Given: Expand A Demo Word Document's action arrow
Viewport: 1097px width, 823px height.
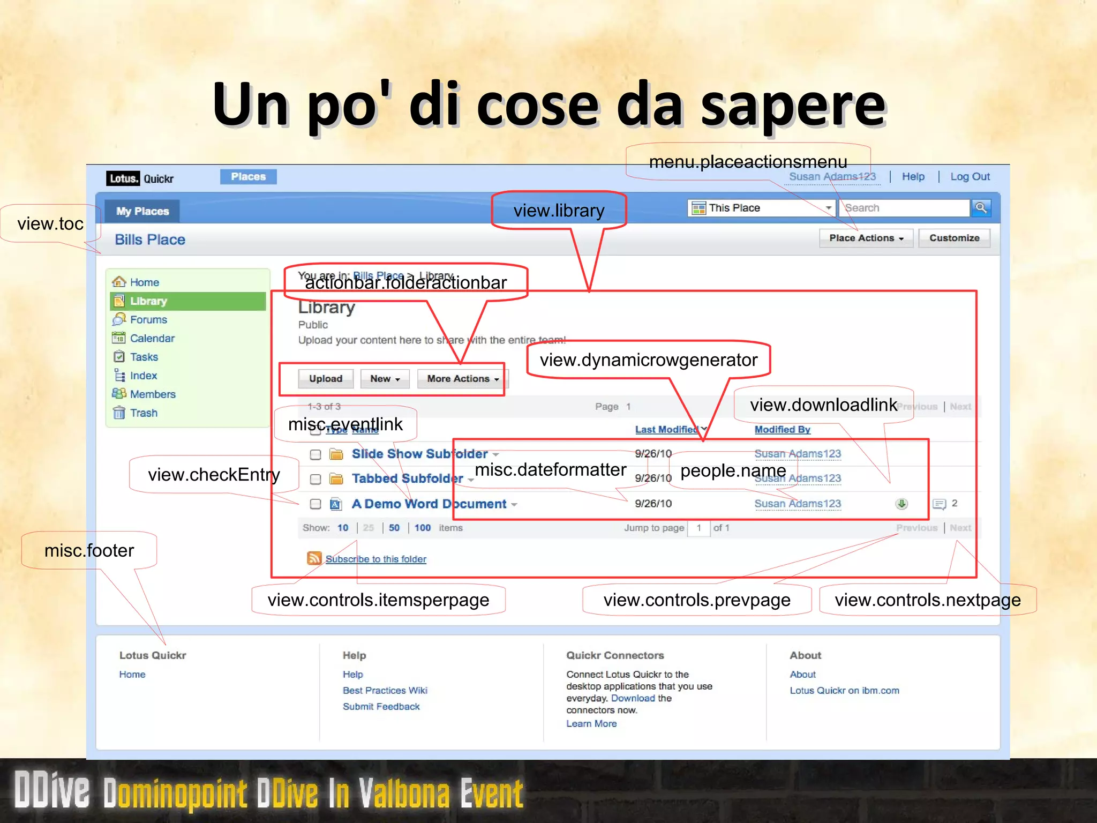Looking at the screenshot, I should 514,505.
